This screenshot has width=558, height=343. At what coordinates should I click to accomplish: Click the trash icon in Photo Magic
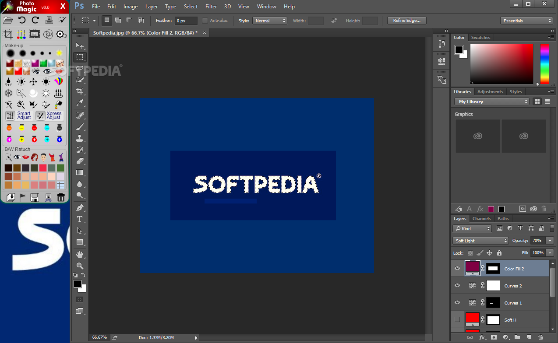61,197
